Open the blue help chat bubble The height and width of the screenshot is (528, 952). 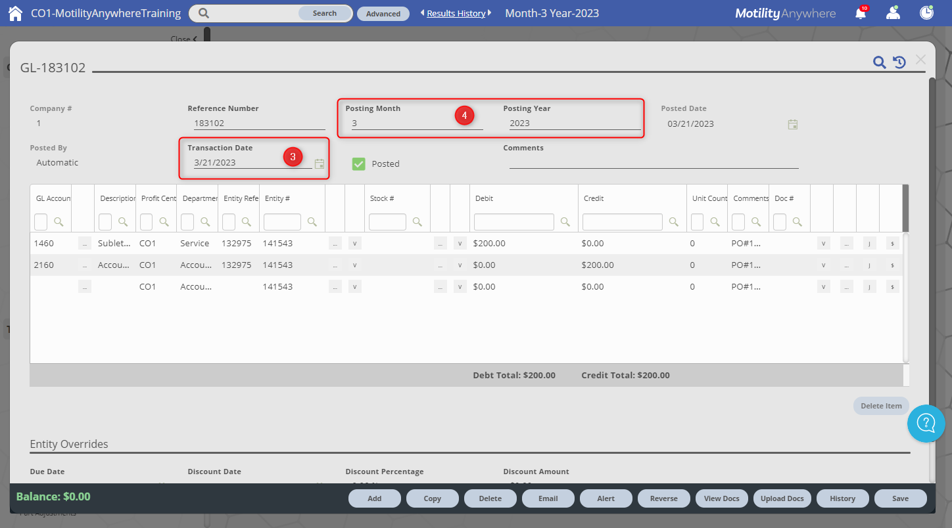click(x=926, y=423)
